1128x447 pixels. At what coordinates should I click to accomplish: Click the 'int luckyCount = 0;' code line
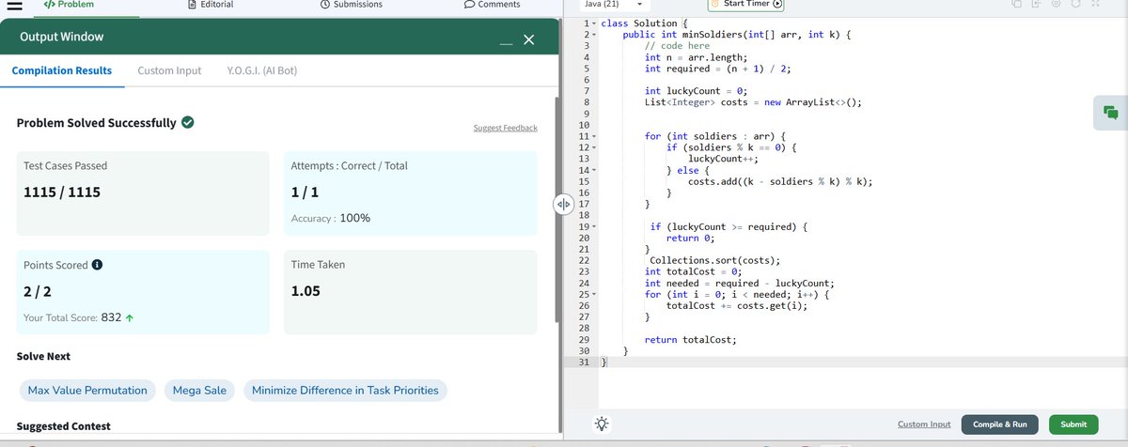pyautogui.click(x=695, y=91)
